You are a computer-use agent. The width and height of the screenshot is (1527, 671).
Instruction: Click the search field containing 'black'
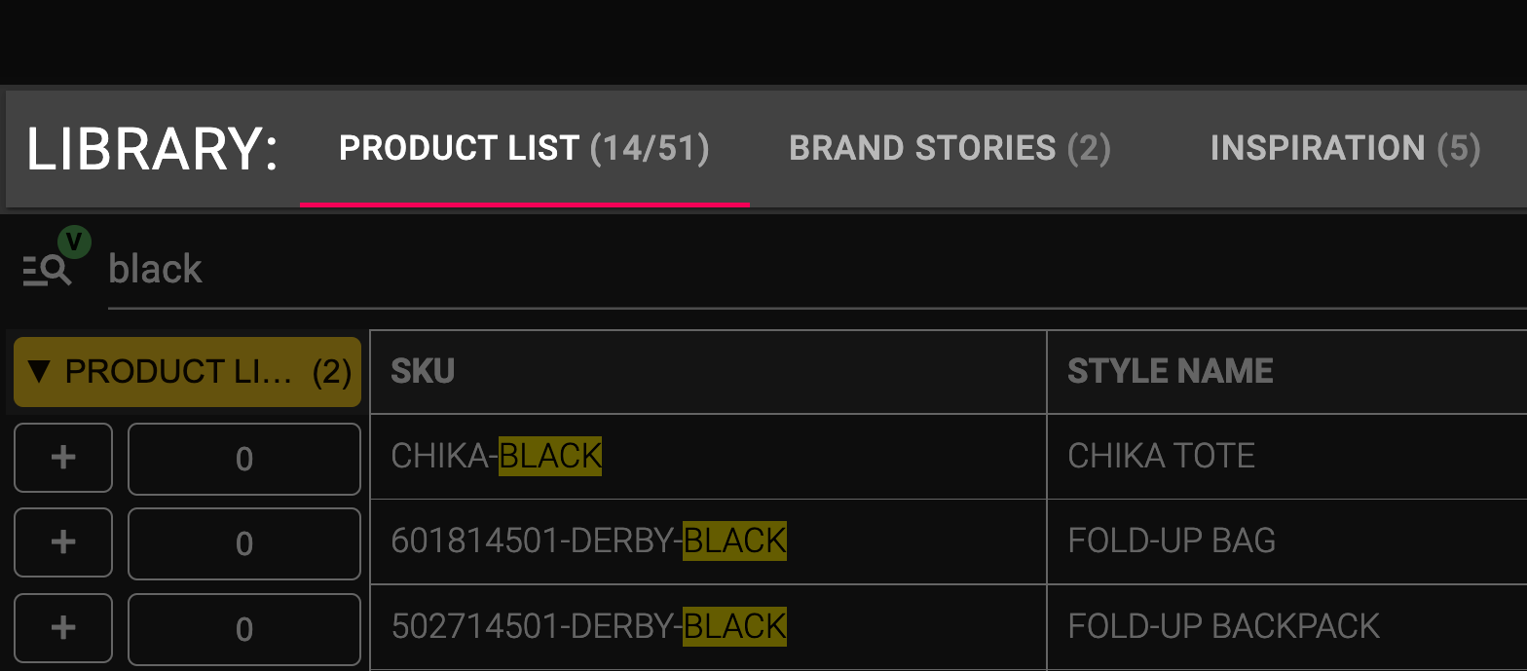816,269
